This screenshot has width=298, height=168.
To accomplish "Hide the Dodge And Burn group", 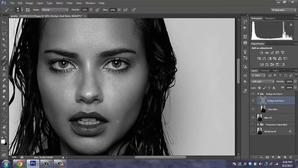I will point(253,94).
